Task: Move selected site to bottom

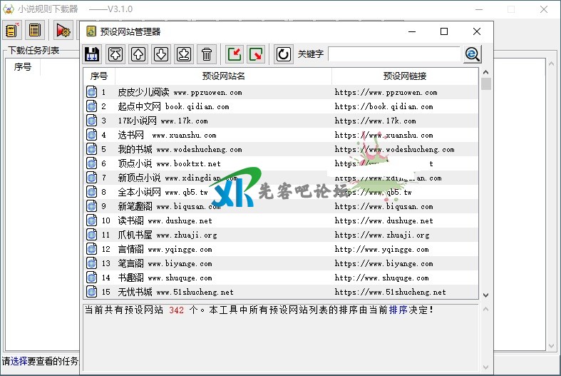Action: coord(184,54)
